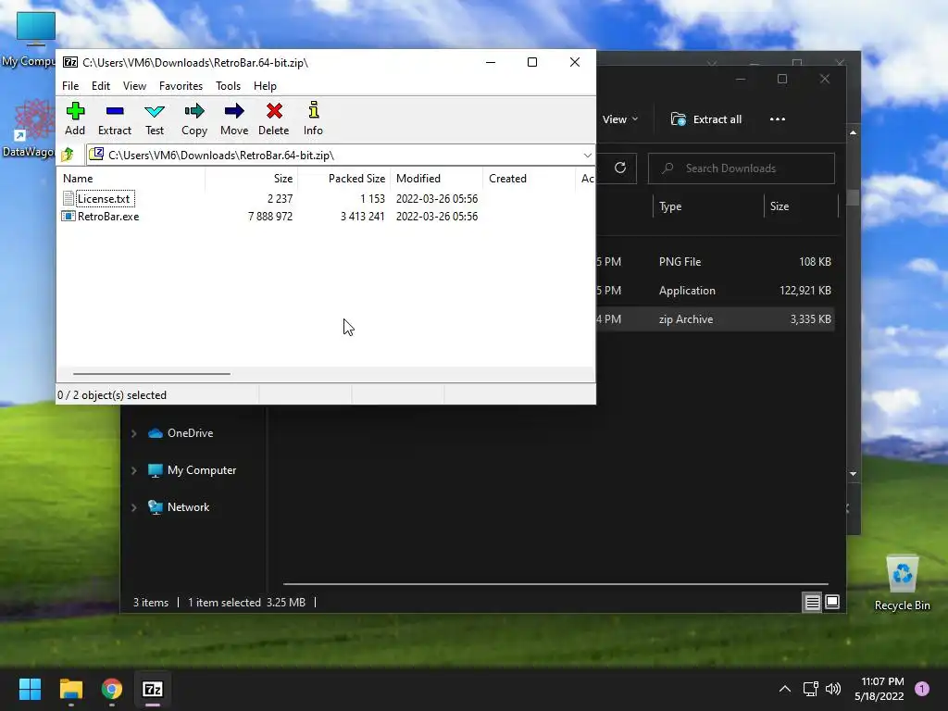Refresh the Downloads folder in Explorer
The image size is (948, 711).
point(619,168)
